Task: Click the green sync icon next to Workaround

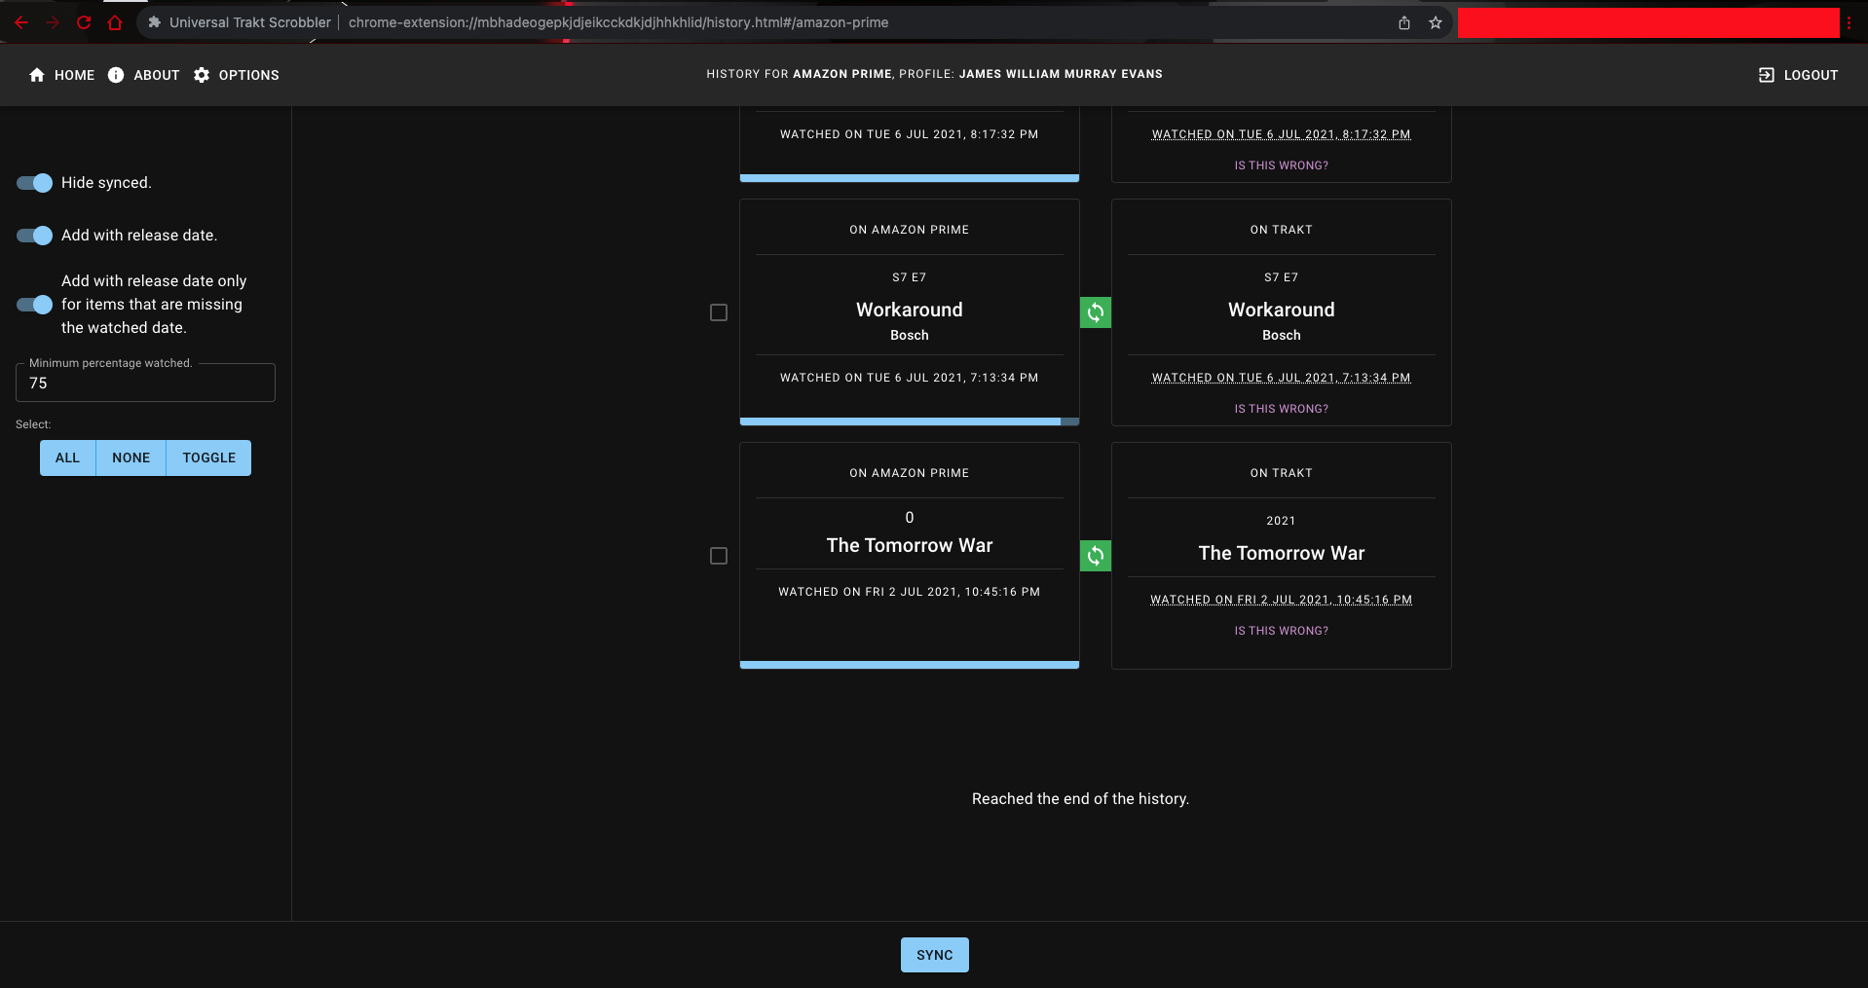Action: [x=1095, y=312]
